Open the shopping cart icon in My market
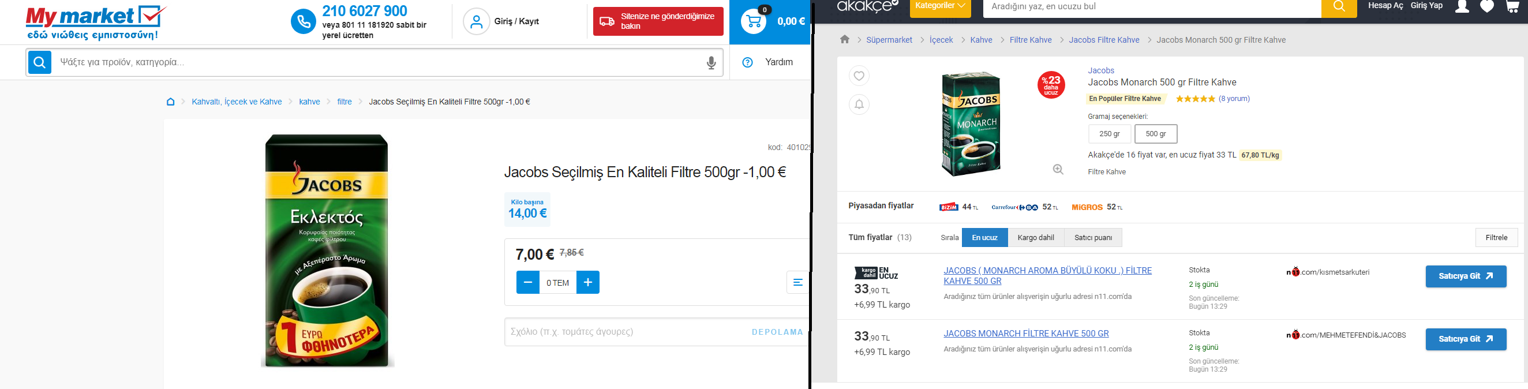 point(753,22)
